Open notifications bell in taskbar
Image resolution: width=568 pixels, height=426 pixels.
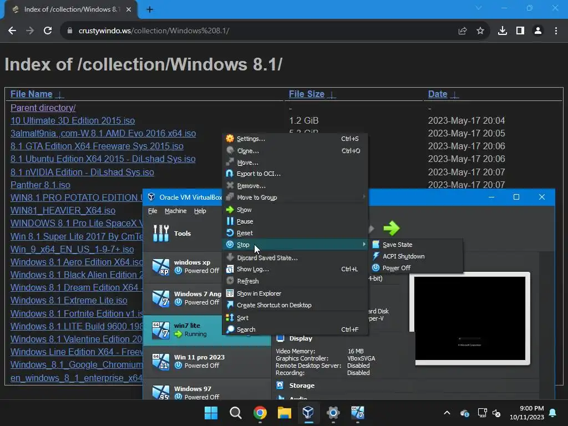553,413
